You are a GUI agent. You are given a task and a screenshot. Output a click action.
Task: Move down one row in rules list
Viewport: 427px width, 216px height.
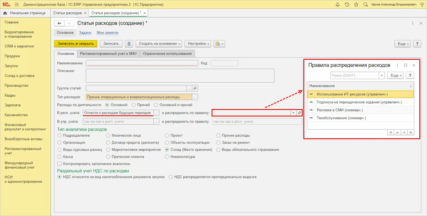pos(404,133)
